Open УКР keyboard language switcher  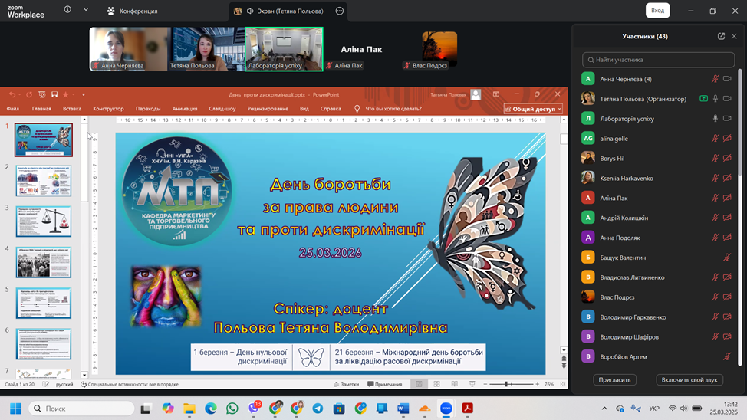654,409
